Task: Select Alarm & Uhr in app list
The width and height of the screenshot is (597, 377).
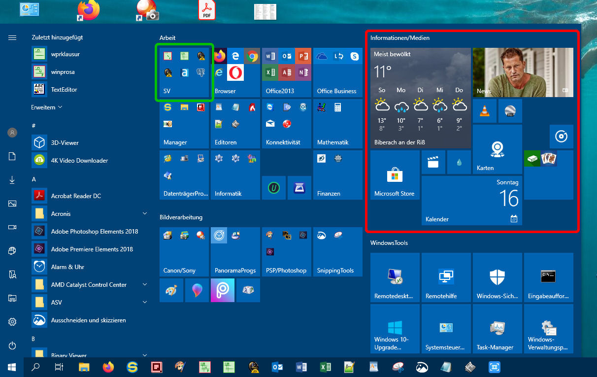Action: point(67,267)
